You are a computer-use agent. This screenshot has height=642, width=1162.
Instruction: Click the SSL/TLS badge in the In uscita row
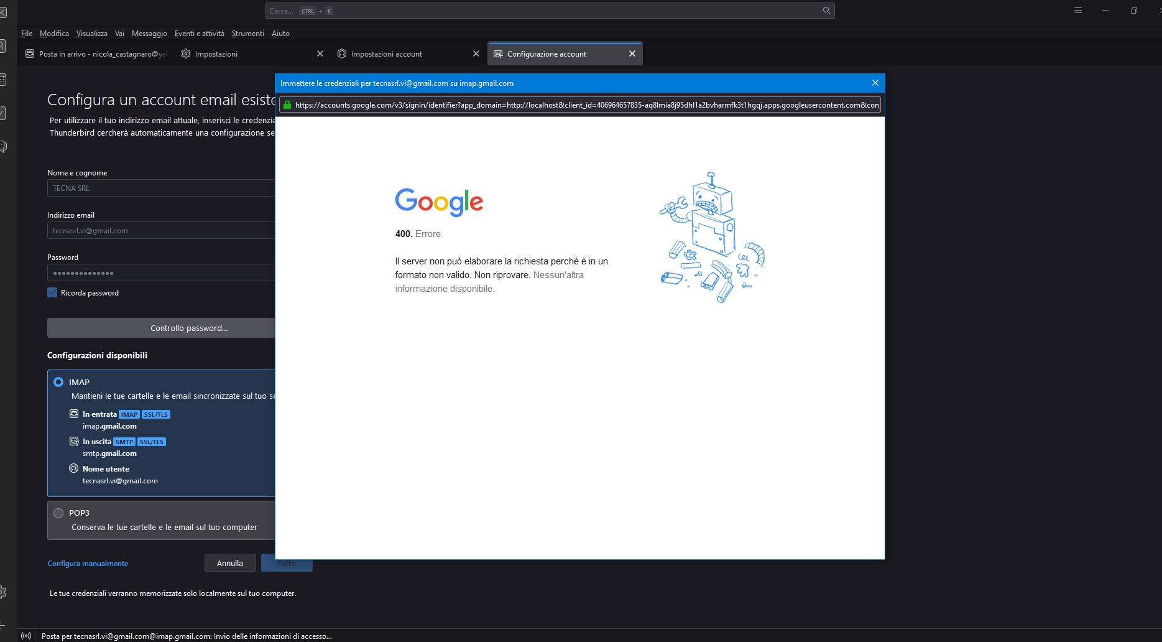click(x=152, y=442)
